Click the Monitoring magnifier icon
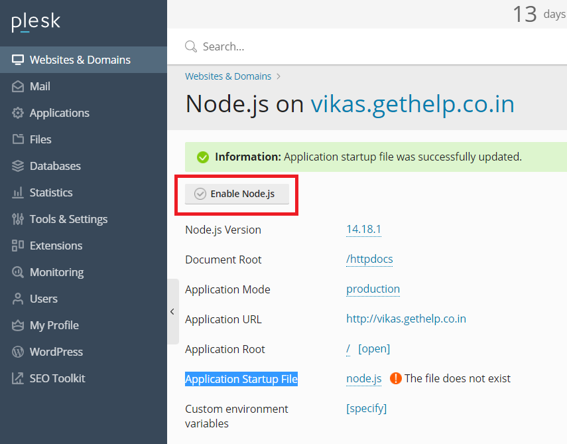The image size is (567, 444). click(x=18, y=272)
